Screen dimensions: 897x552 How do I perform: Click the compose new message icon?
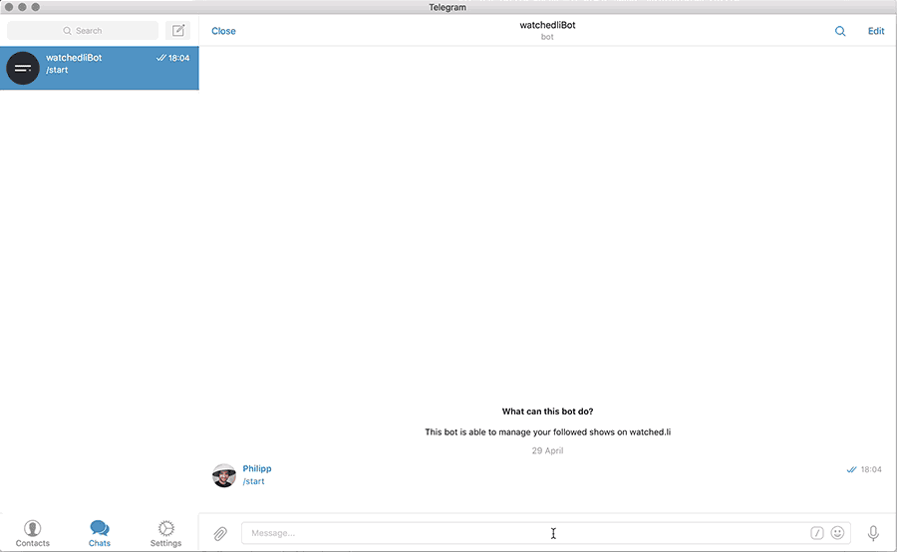pyautogui.click(x=178, y=31)
